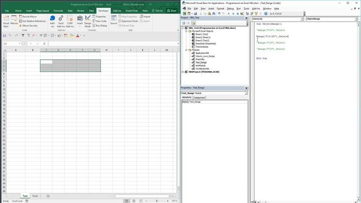Click insert function fx button

(44, 43)
